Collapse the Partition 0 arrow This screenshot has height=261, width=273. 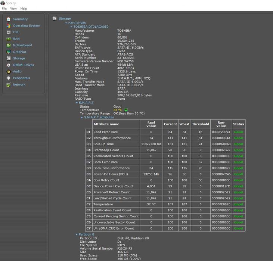[x=77, y=234]
